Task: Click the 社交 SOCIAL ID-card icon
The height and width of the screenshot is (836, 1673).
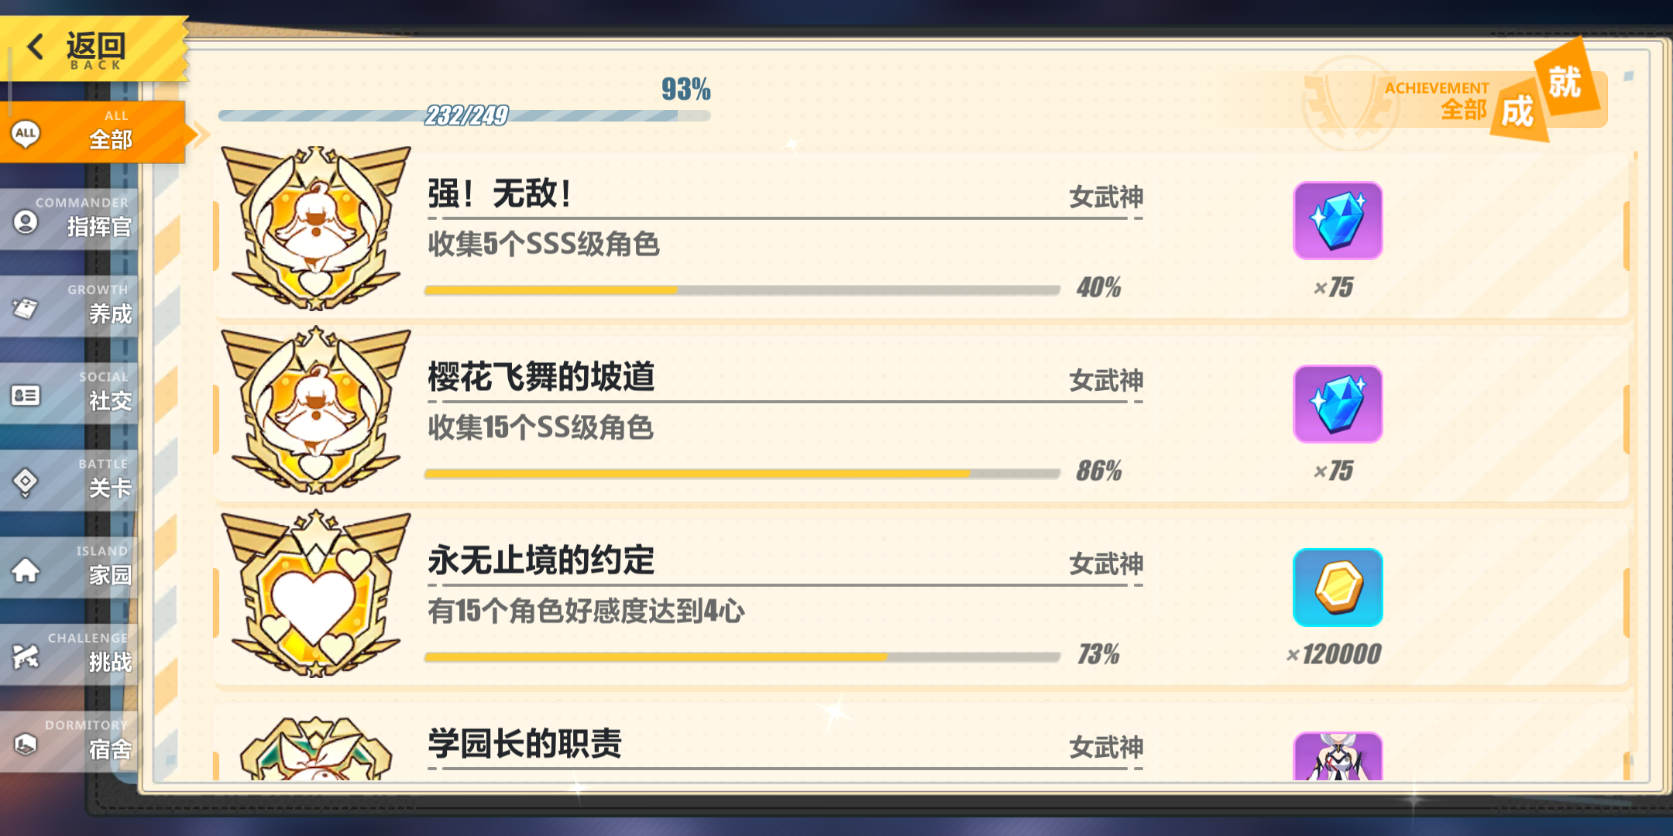Action: pyautogui.click(x=25, y=396)
